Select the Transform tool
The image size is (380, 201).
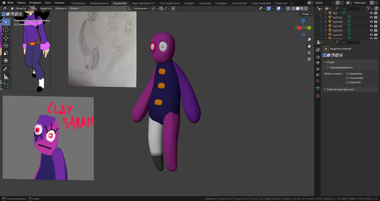pos(6,61)
